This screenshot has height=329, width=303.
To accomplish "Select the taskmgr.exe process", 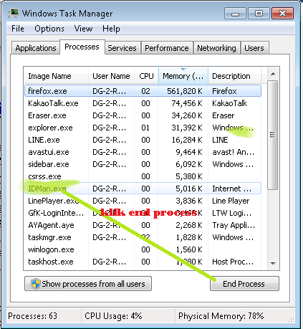I will pyautogui.click(x=143, y=237).
